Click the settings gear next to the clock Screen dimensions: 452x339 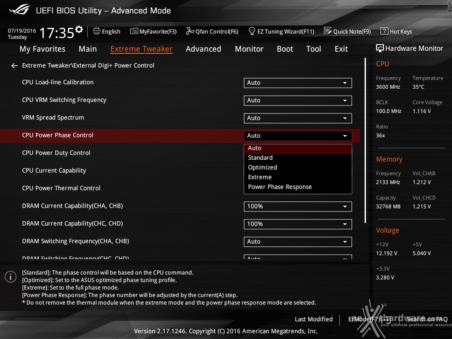[79, 29]
